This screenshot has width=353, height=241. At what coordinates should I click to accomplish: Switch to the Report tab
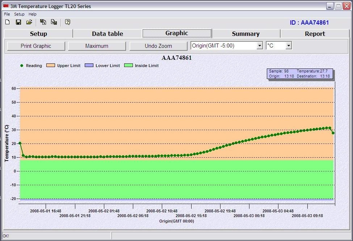tap(315, 34)
